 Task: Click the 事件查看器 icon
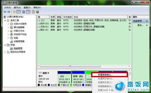click(x=12, y=27)
